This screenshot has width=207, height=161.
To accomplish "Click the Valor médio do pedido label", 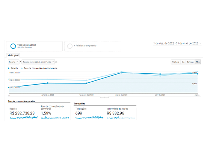I will coord(117,109).
